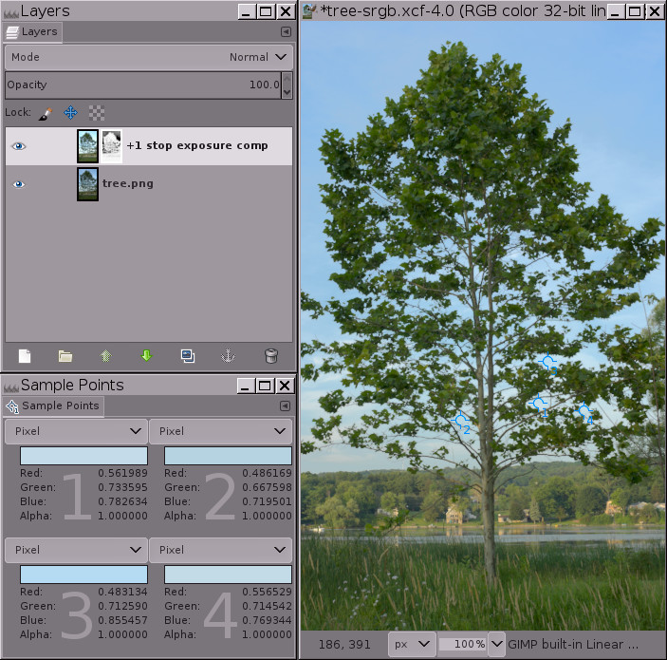Raise the layer with the up arrow
667x660 pixels.
pyautogui.click(x=106, y=356)
